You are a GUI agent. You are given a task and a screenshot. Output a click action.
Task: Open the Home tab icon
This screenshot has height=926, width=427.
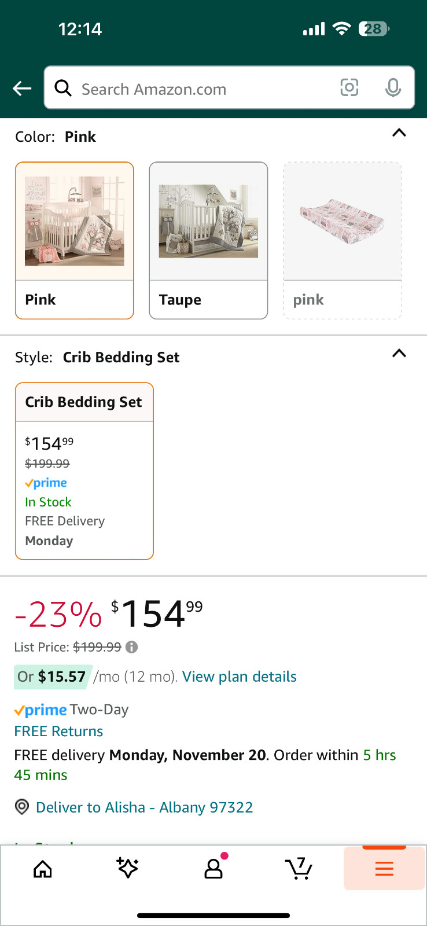(x=43, y=869)
